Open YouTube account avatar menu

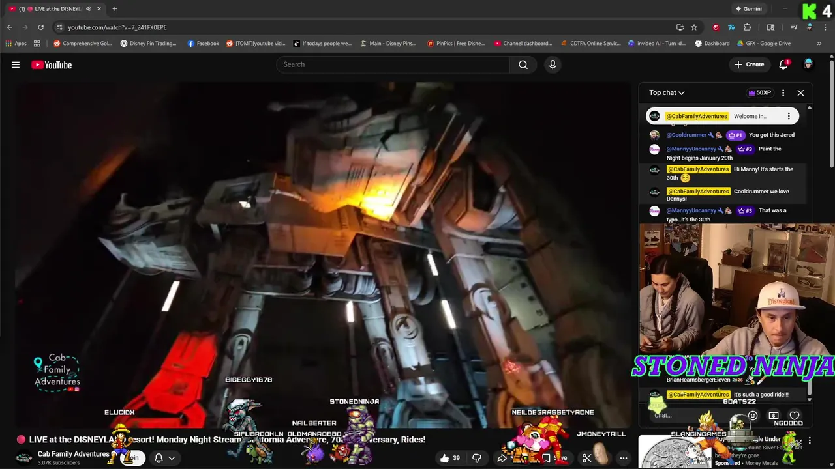808,64
